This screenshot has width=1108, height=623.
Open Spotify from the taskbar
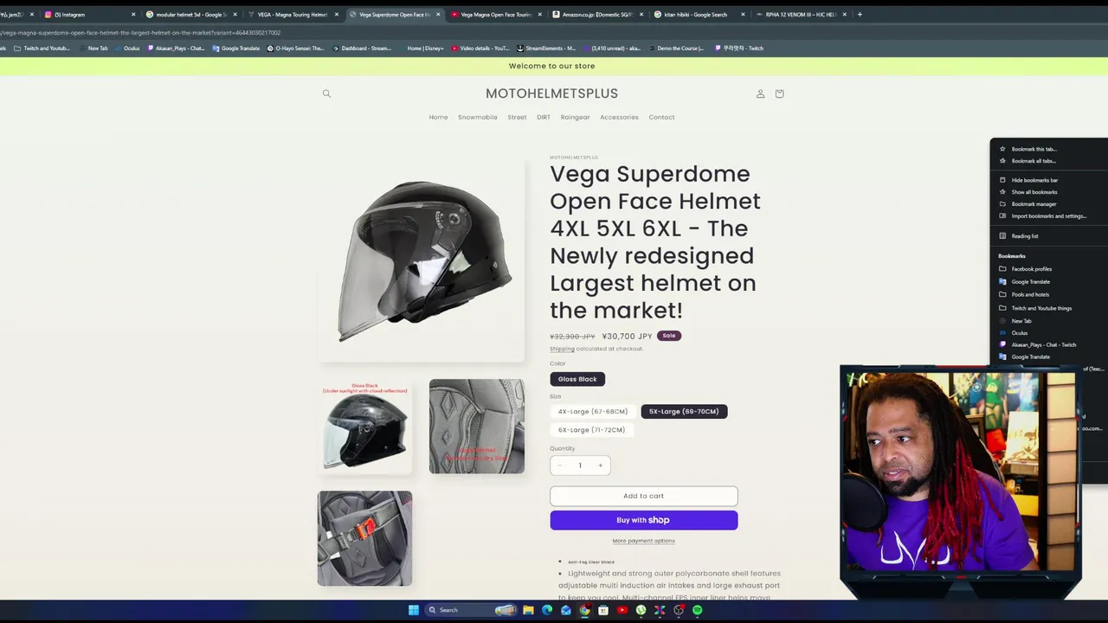tap(698, 610)
